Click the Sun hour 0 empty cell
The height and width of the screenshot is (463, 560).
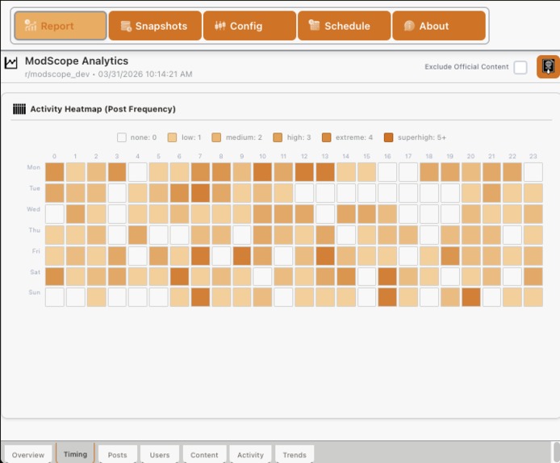click(x=55, y=297)
